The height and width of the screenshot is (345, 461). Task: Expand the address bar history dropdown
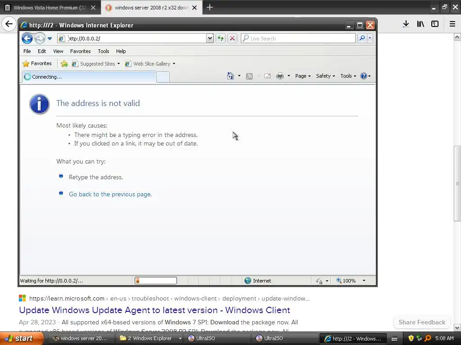[x=210, y=39]
